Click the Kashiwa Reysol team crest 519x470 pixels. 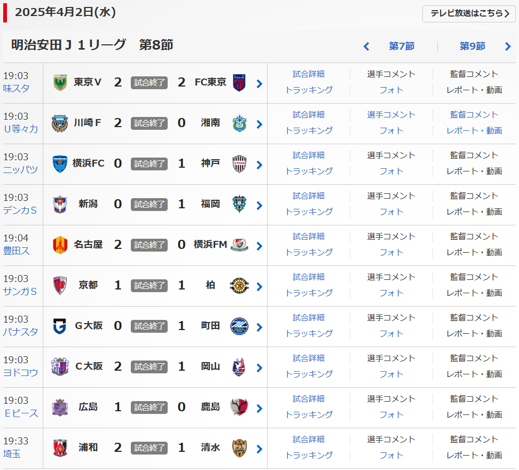pyautogui.click(x=239, y=286)
